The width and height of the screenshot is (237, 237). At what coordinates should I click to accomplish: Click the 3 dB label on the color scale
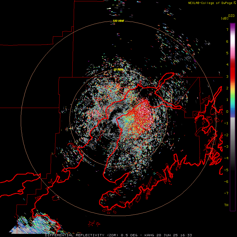(227, 76)
